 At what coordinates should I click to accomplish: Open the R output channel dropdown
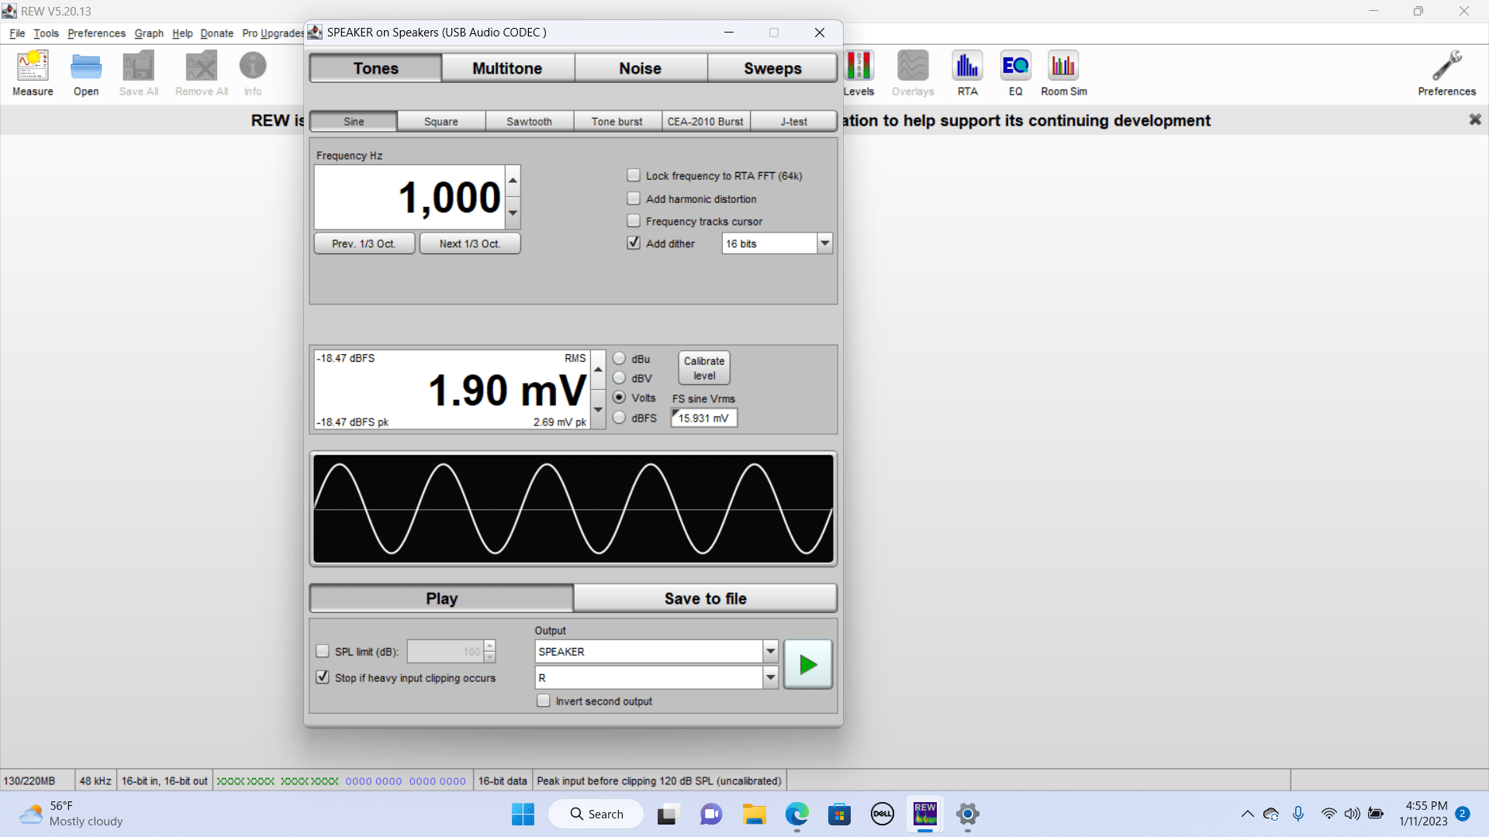point(770,678)
